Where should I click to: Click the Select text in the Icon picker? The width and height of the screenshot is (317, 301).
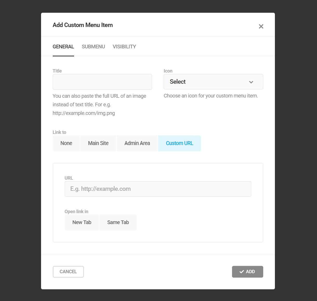pyautogui.click(x=177, y=82)
